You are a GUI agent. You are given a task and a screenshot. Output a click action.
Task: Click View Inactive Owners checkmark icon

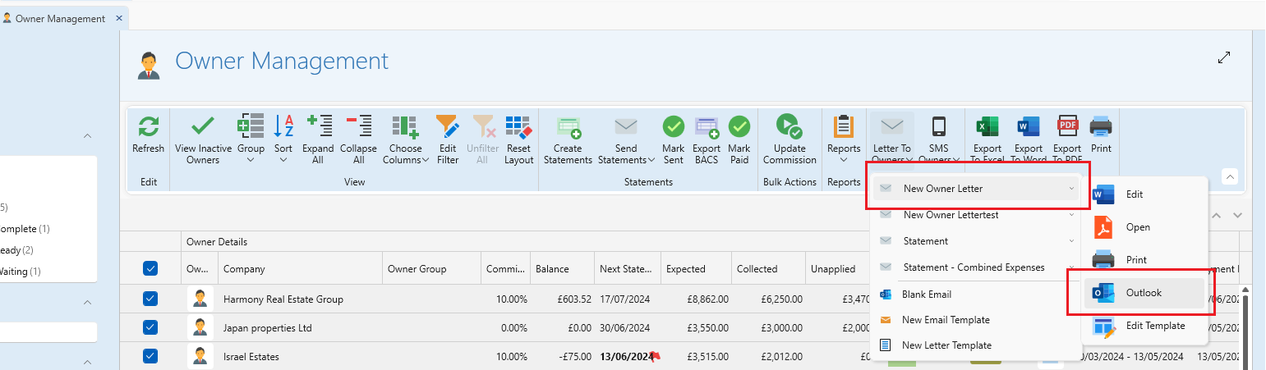tap(203, 126)
